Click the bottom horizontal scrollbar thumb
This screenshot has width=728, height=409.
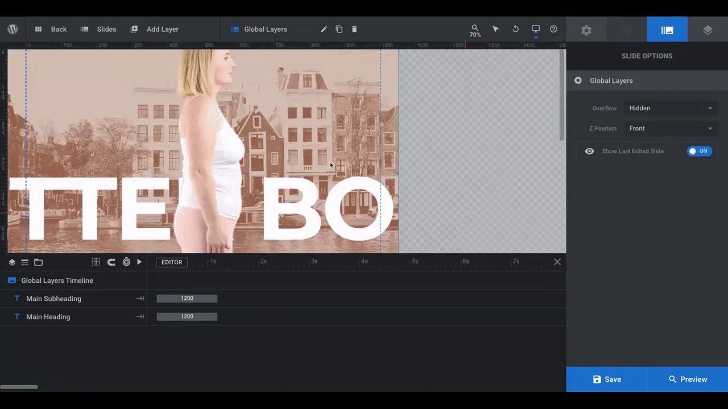pyautogui.click(x=19, y=387)
